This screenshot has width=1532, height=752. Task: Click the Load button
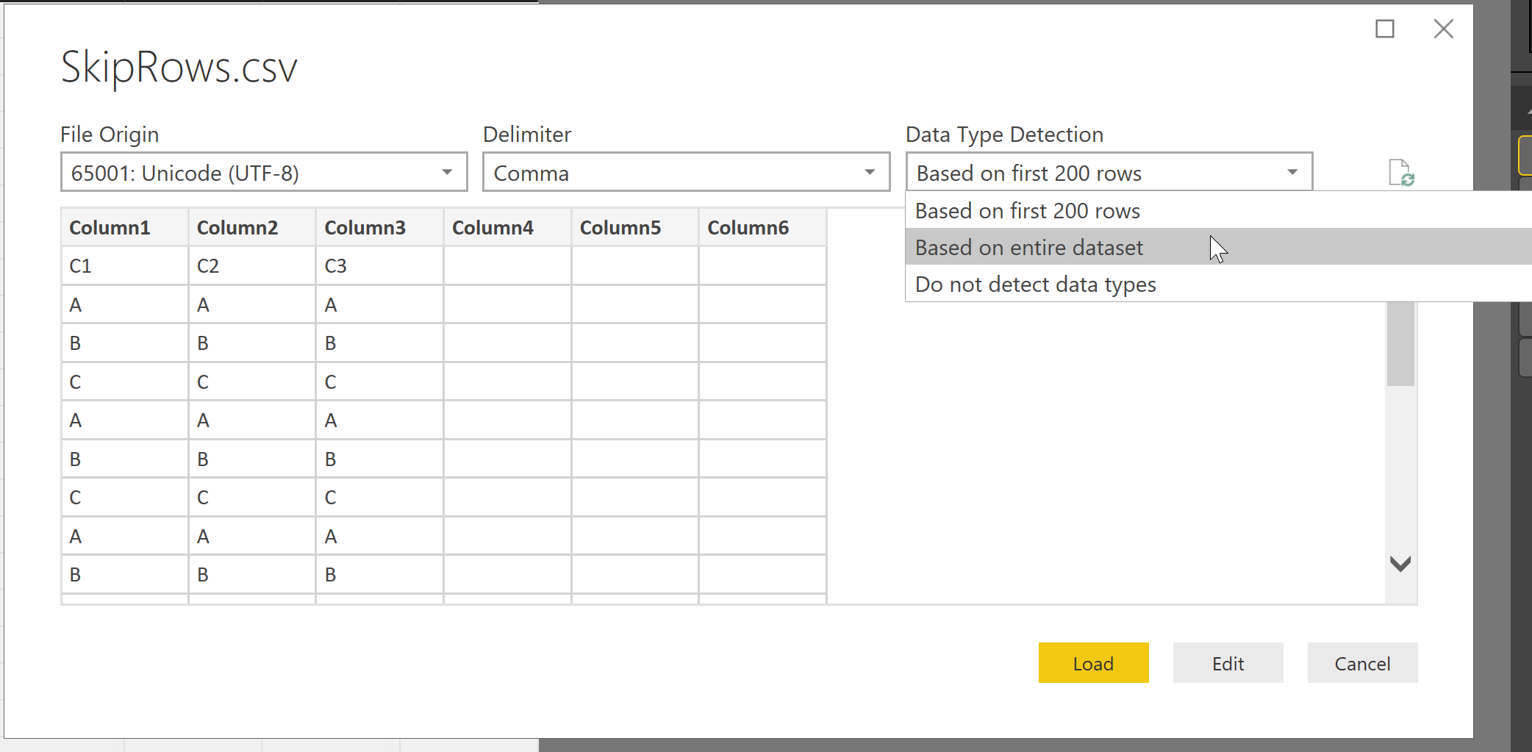pyautogui.click(x=1094, y=663)
